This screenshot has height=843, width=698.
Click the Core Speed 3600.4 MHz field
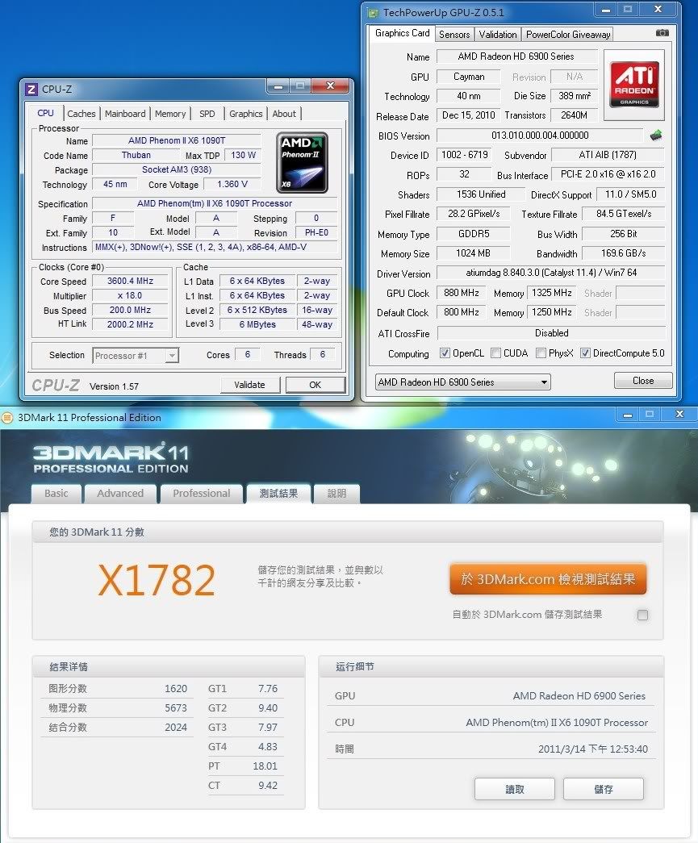(130, 281)
